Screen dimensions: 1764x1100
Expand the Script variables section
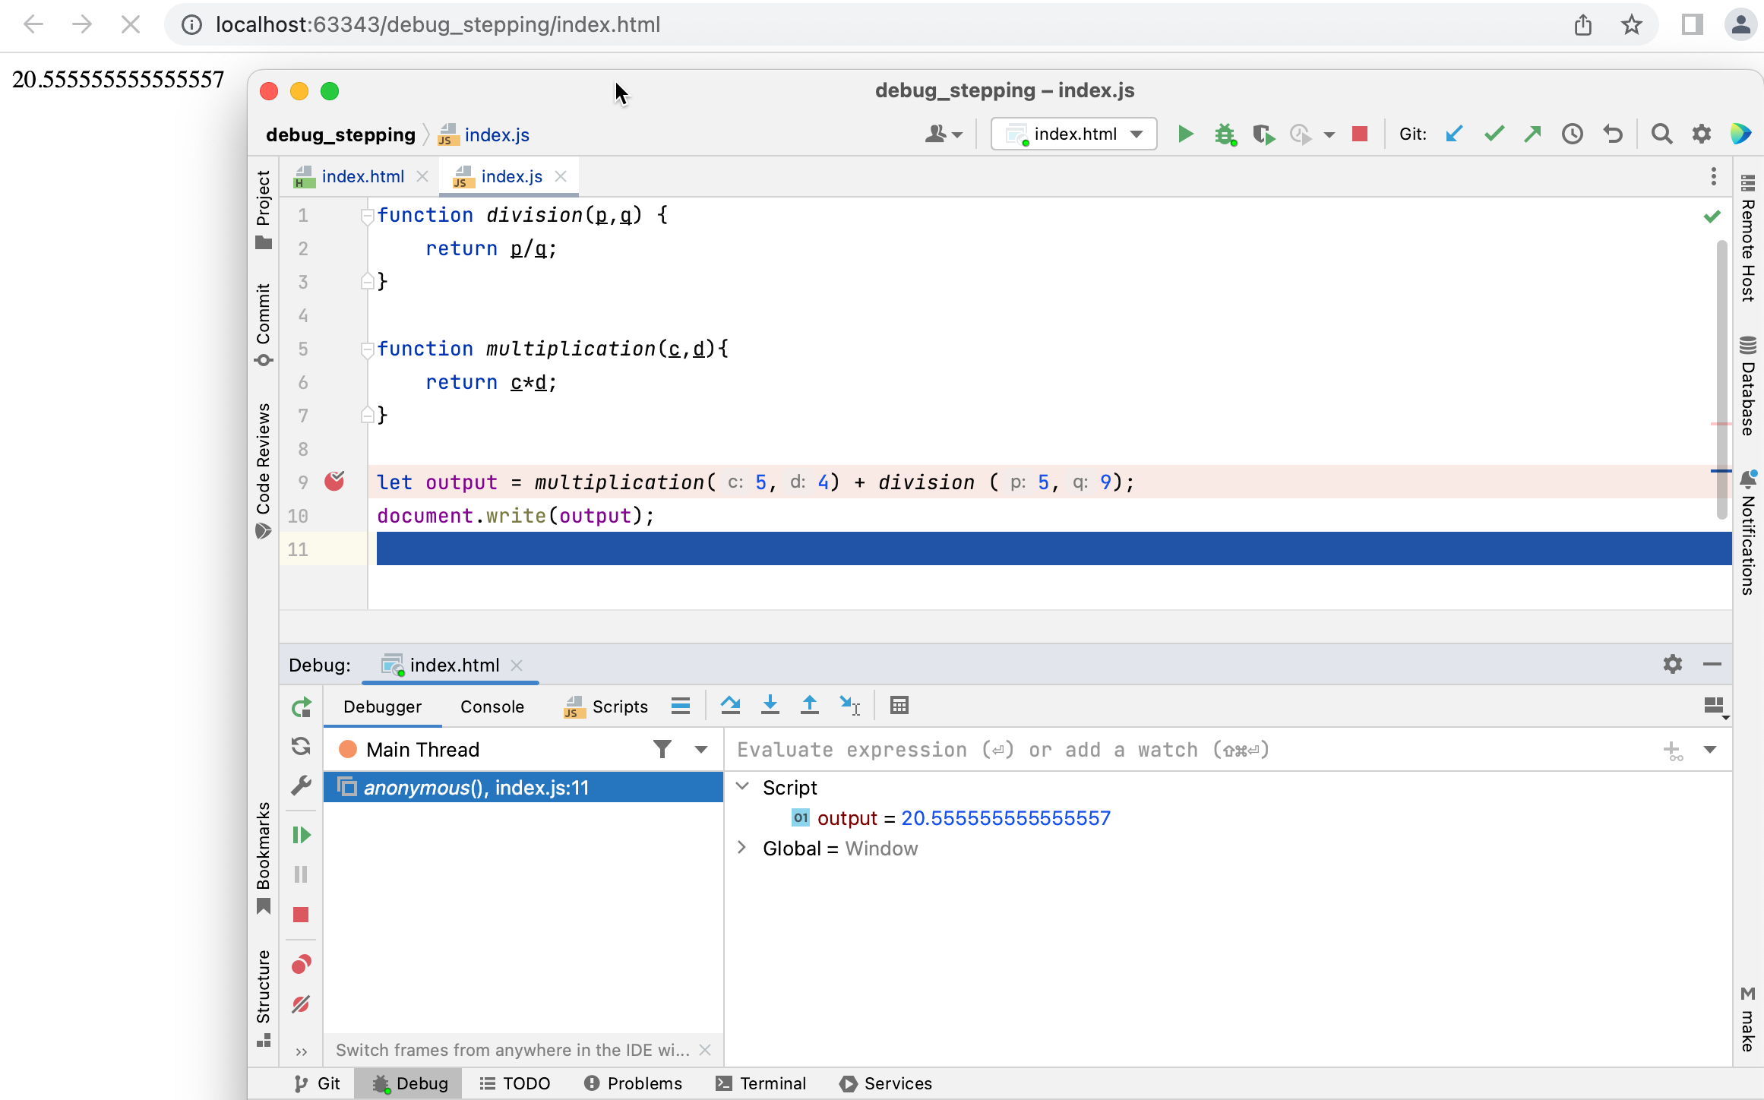744,787
